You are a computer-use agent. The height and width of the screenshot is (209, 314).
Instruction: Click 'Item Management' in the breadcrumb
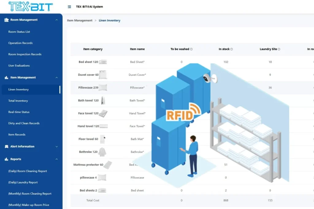click(x=80, y=20)
